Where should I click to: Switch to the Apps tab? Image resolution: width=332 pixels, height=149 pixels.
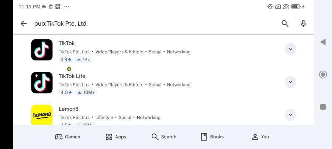(x=116, y=137)
